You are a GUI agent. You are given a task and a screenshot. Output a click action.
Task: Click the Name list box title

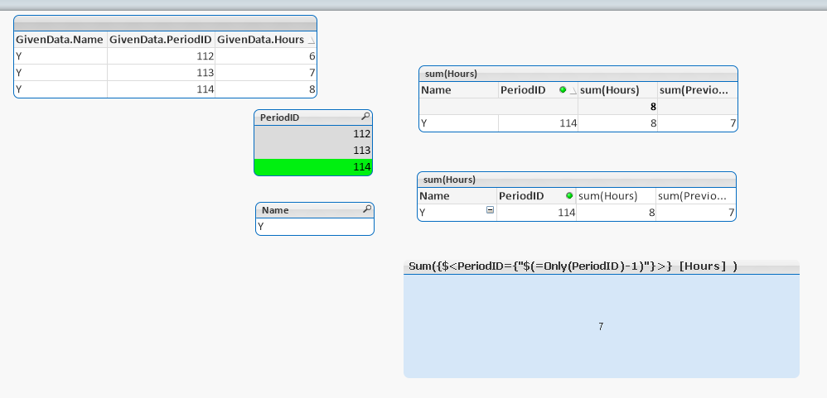275,210
